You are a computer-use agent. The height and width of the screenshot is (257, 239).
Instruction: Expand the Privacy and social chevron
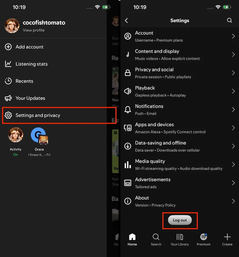[x=233, y=73]
